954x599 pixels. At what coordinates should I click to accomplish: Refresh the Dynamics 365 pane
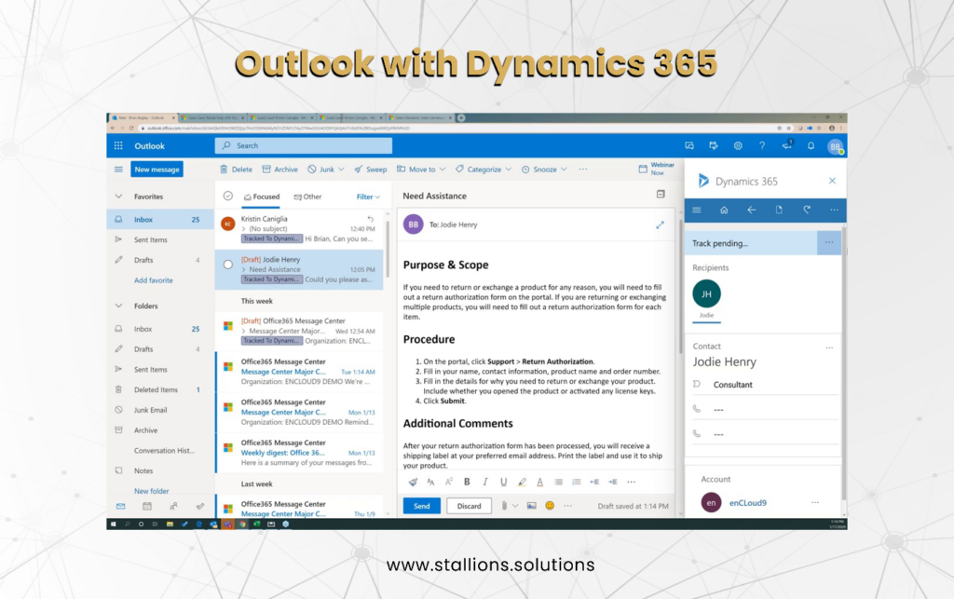click(807, 210)
